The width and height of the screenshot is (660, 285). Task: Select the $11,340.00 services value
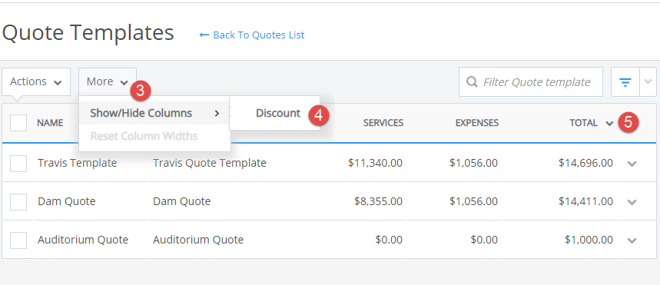(376, 163)
